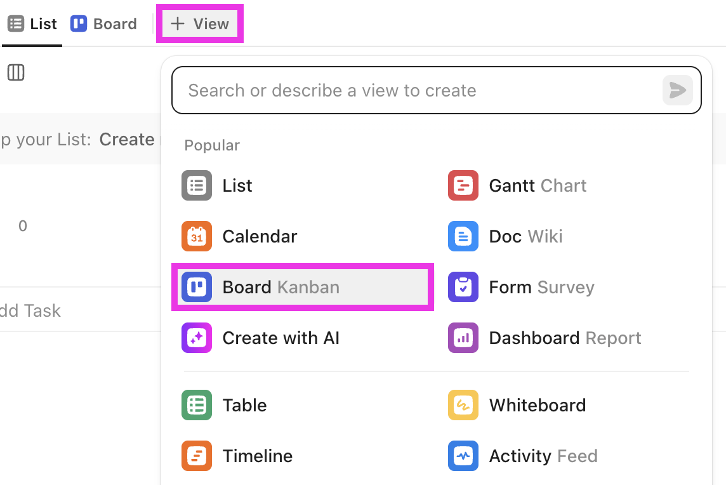Select the orange Timeline icon
This screenshot has height=485, width=726.
(196, 456)
